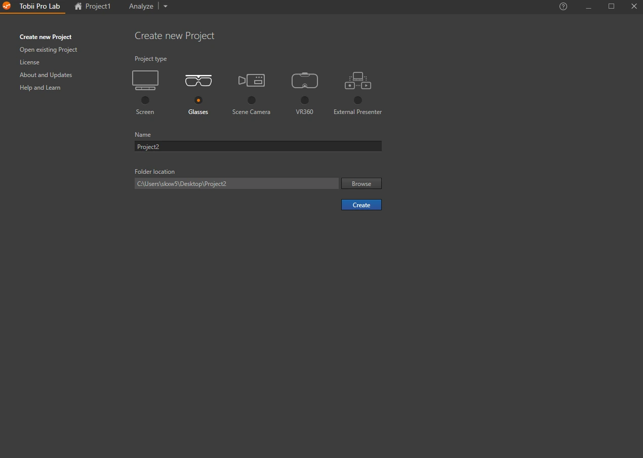Expand the Analyze dropdown arrow
643x458 pixels.
[165, 7]
